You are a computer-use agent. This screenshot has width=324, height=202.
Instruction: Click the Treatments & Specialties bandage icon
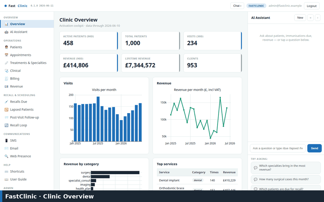click(6, 63)
